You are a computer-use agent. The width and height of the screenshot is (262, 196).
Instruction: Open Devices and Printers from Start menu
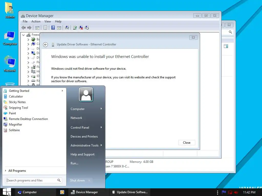[x=84, y=137]
